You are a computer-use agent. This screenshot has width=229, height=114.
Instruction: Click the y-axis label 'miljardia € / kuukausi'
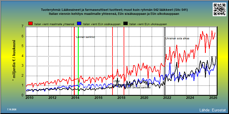coord(14,60)
